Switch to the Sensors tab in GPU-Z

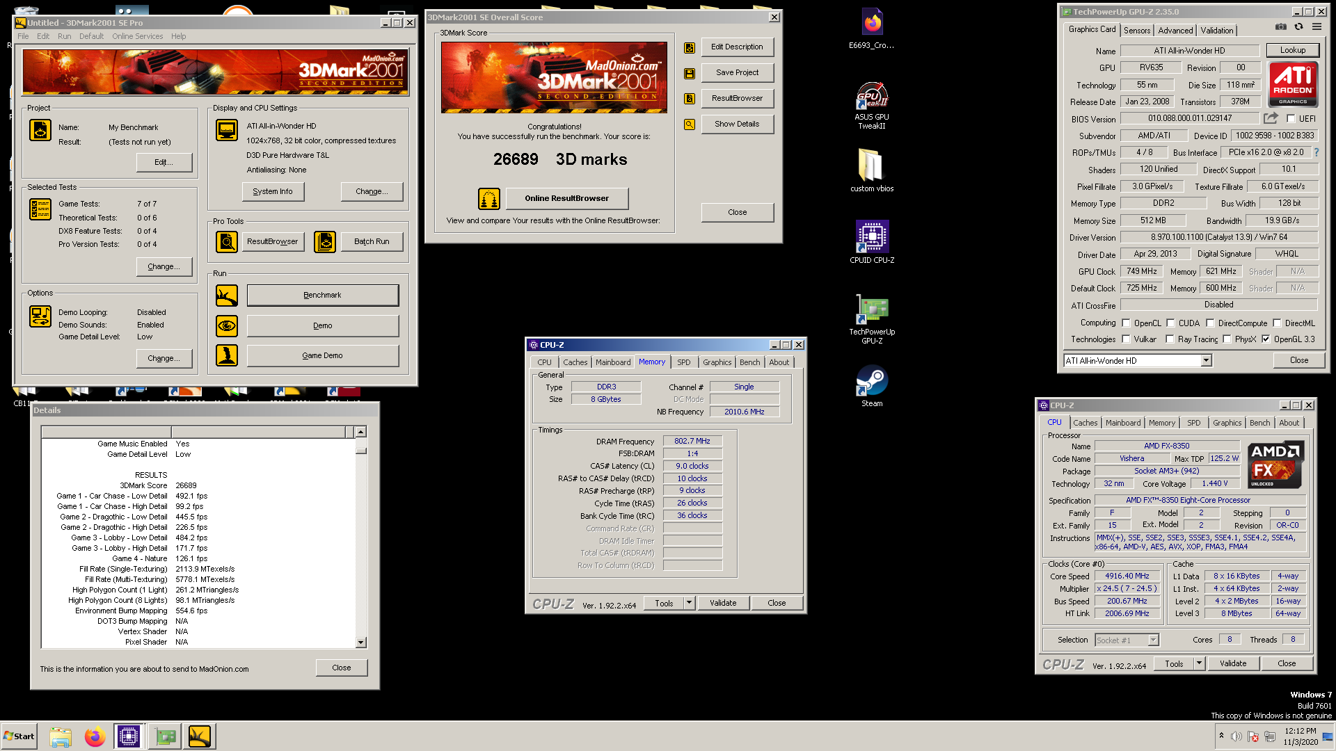click(1136, 31)
